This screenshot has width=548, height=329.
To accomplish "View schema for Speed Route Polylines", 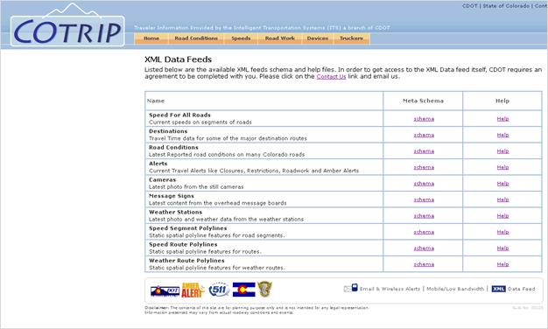I will pos(424,248).
